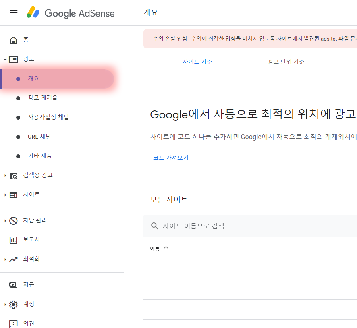357x328 pixels.
Task: Click the 광고 label in the sidebar
Action: (29, 59)
